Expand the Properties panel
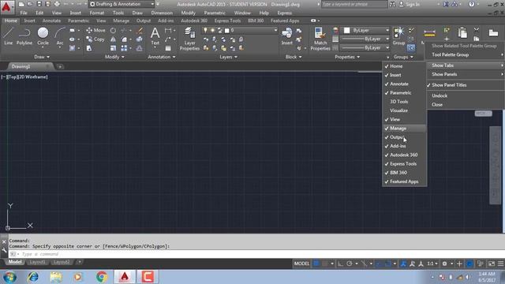 click(347, 57)
